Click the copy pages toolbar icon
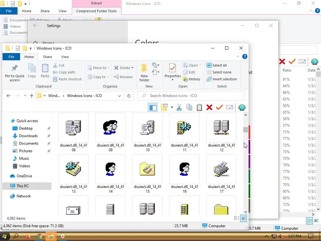The width and height of the screenshot is (321, 241). click(189, 107)
